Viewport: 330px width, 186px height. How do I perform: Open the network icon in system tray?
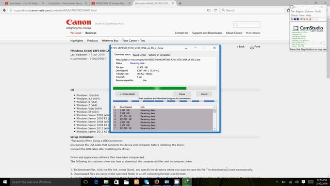coord(290,182)
